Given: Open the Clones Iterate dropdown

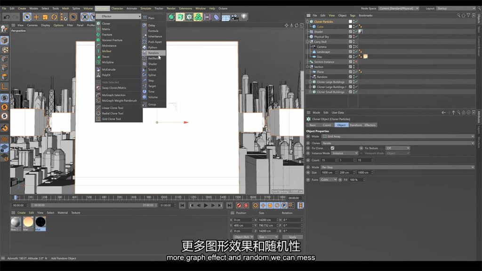Looking at the screenshot, I should point(398,143).
